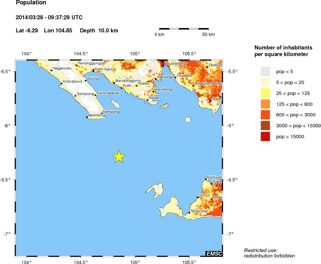Click the 'pop < 5' legend swatch
Viewport: 321px width, 264px height.
[x=265, y=71]
